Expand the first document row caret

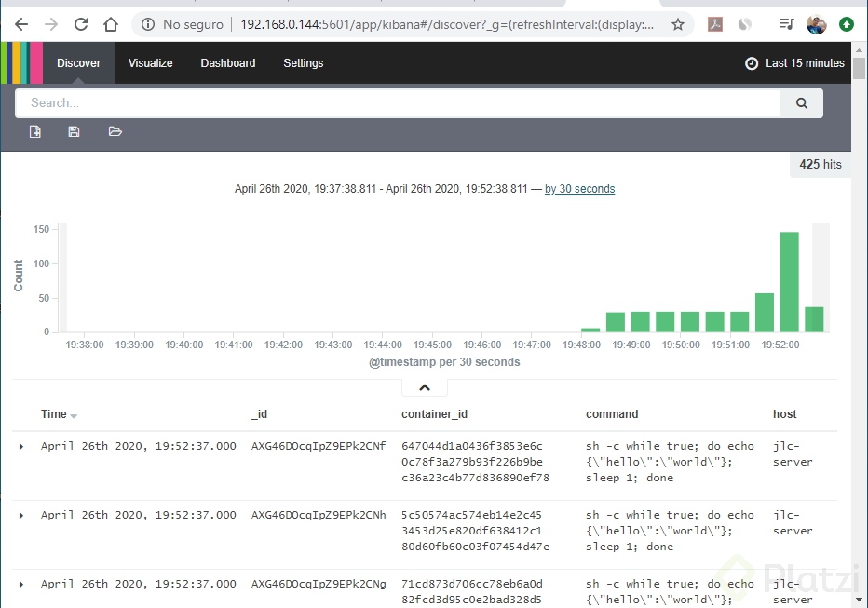tap(20, 446)
